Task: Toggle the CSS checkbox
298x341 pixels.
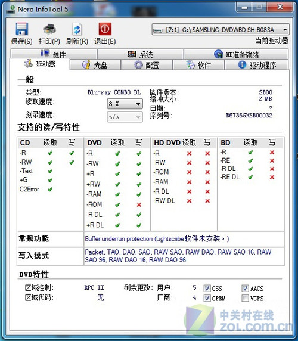Action: (207, 289)
